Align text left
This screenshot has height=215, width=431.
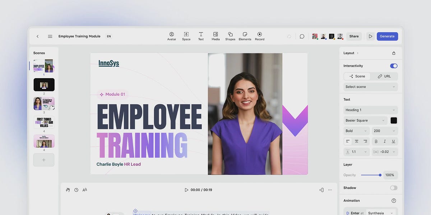348,141
